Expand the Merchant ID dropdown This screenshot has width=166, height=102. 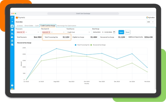tap(64, 32)
